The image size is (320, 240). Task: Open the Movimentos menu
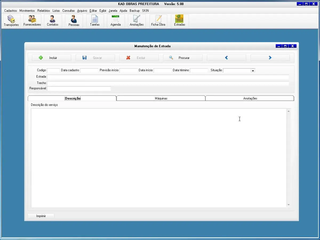(x=27, y=11)
